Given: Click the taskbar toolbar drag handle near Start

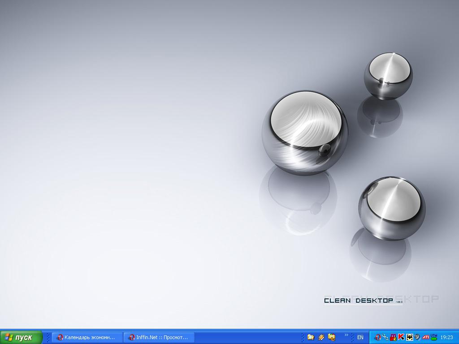Looking at the screenshot, I should click(48, 337).
